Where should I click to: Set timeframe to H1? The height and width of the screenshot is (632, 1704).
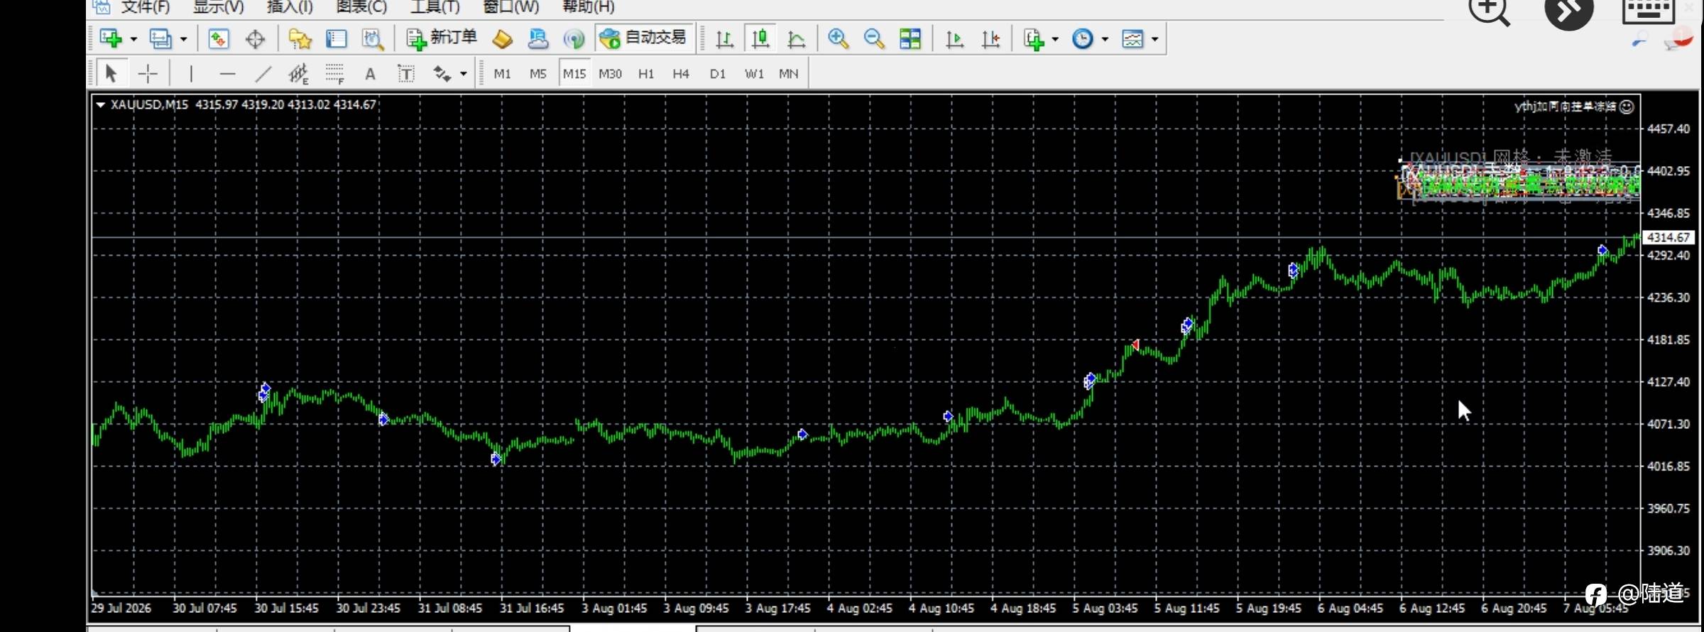(646, 73)
